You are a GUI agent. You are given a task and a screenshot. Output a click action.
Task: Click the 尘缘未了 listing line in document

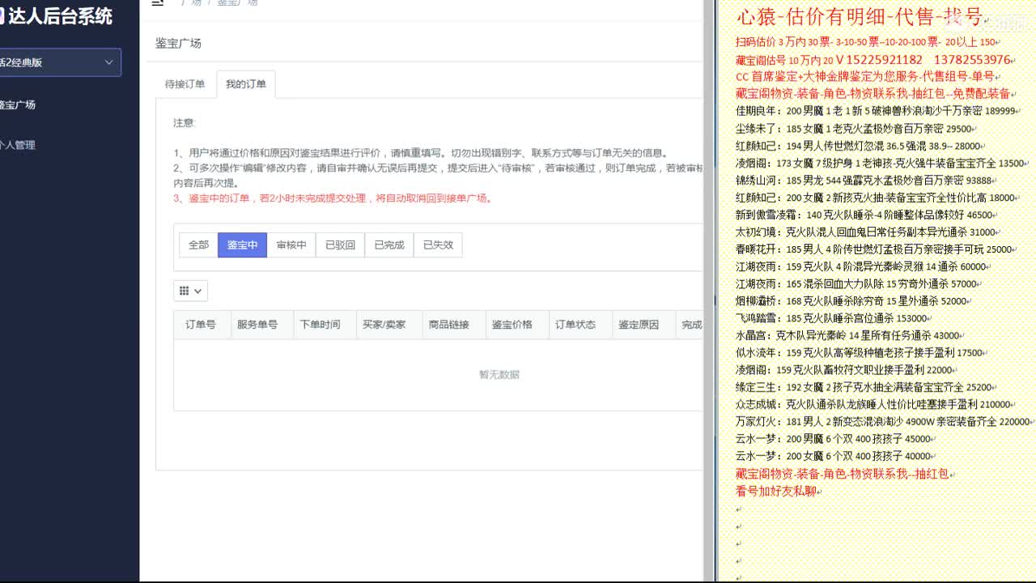pyautogui.click(x=854, y=128)
